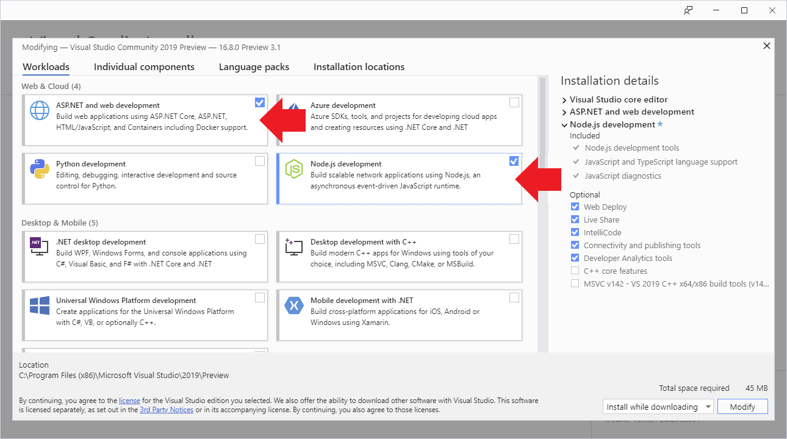Click JavaScript and TypeScript language support item
787x439 pixels.
[661, 162]
